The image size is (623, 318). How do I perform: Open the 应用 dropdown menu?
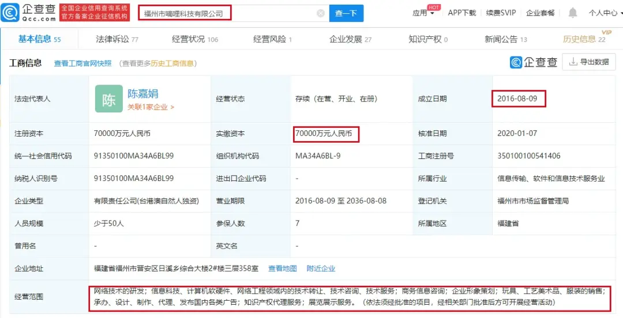tap(423, 13)
